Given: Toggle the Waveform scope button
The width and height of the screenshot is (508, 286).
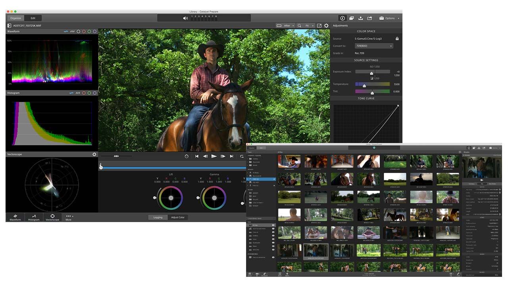Looking at the screenshot, I should 15,217.
